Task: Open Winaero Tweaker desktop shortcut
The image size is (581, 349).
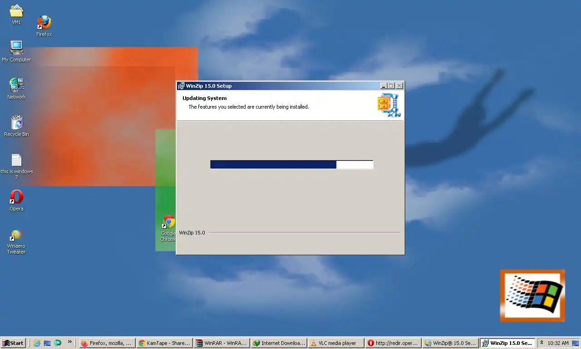Action: point(16,241)
